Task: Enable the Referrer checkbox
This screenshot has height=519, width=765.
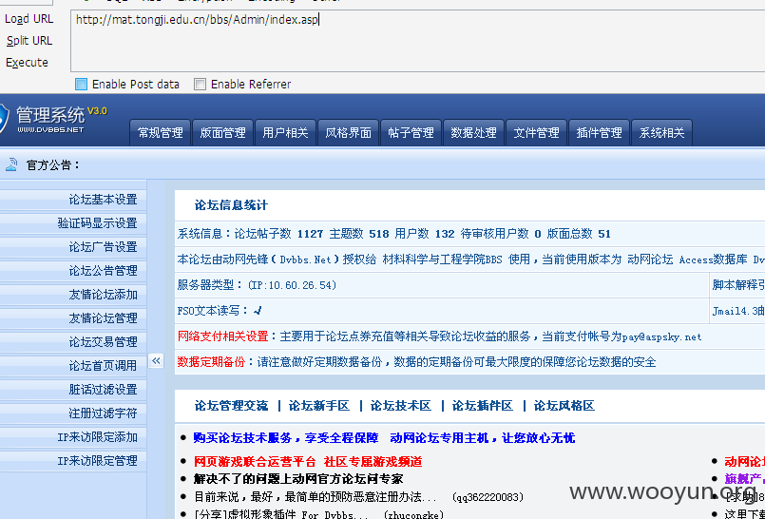Action: tap(200, 85)
